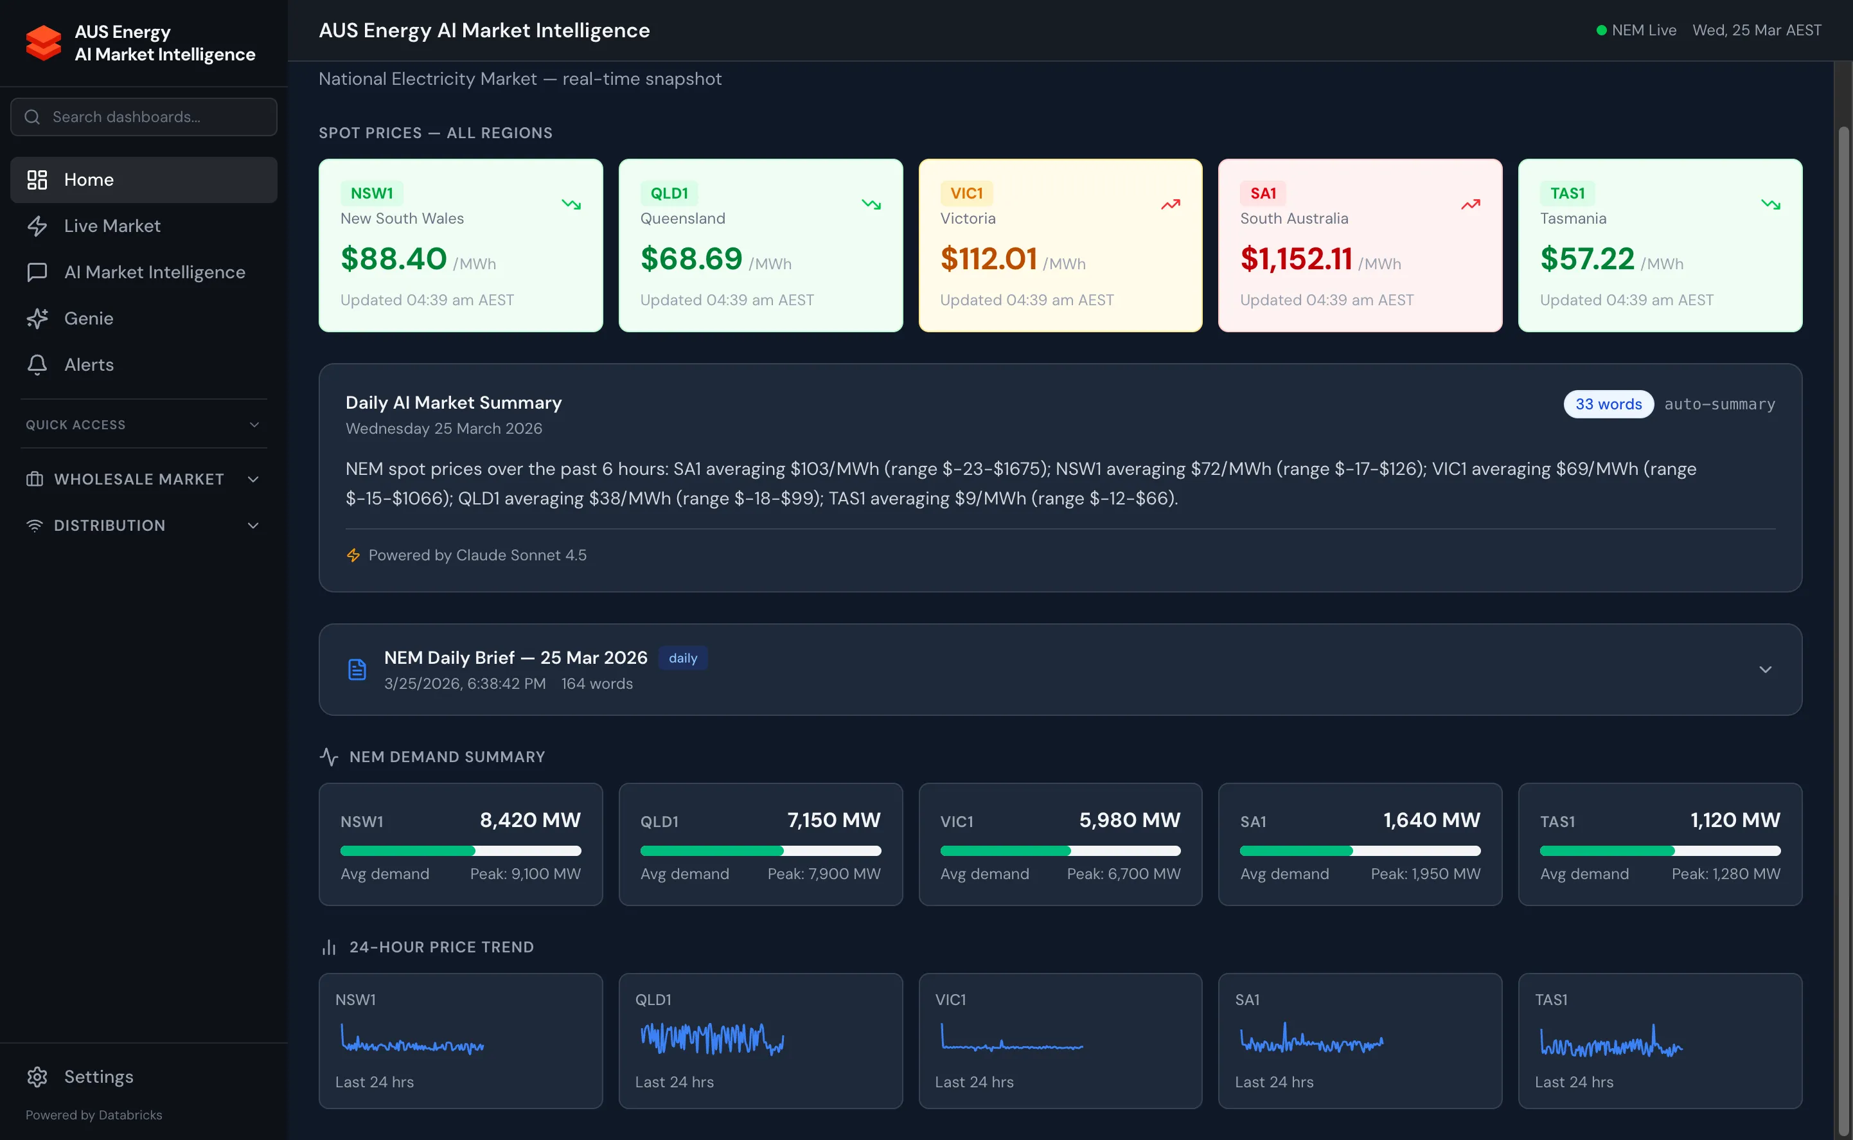The image size is (1853, 1140).
Task: Open Alerts via the bell icon
Action: coord(38,365)
